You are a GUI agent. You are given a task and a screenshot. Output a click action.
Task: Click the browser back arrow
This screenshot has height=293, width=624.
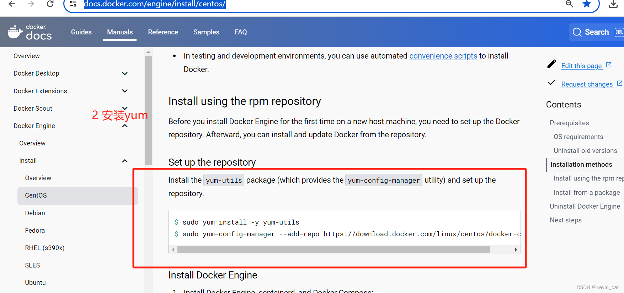coord(12,4)
